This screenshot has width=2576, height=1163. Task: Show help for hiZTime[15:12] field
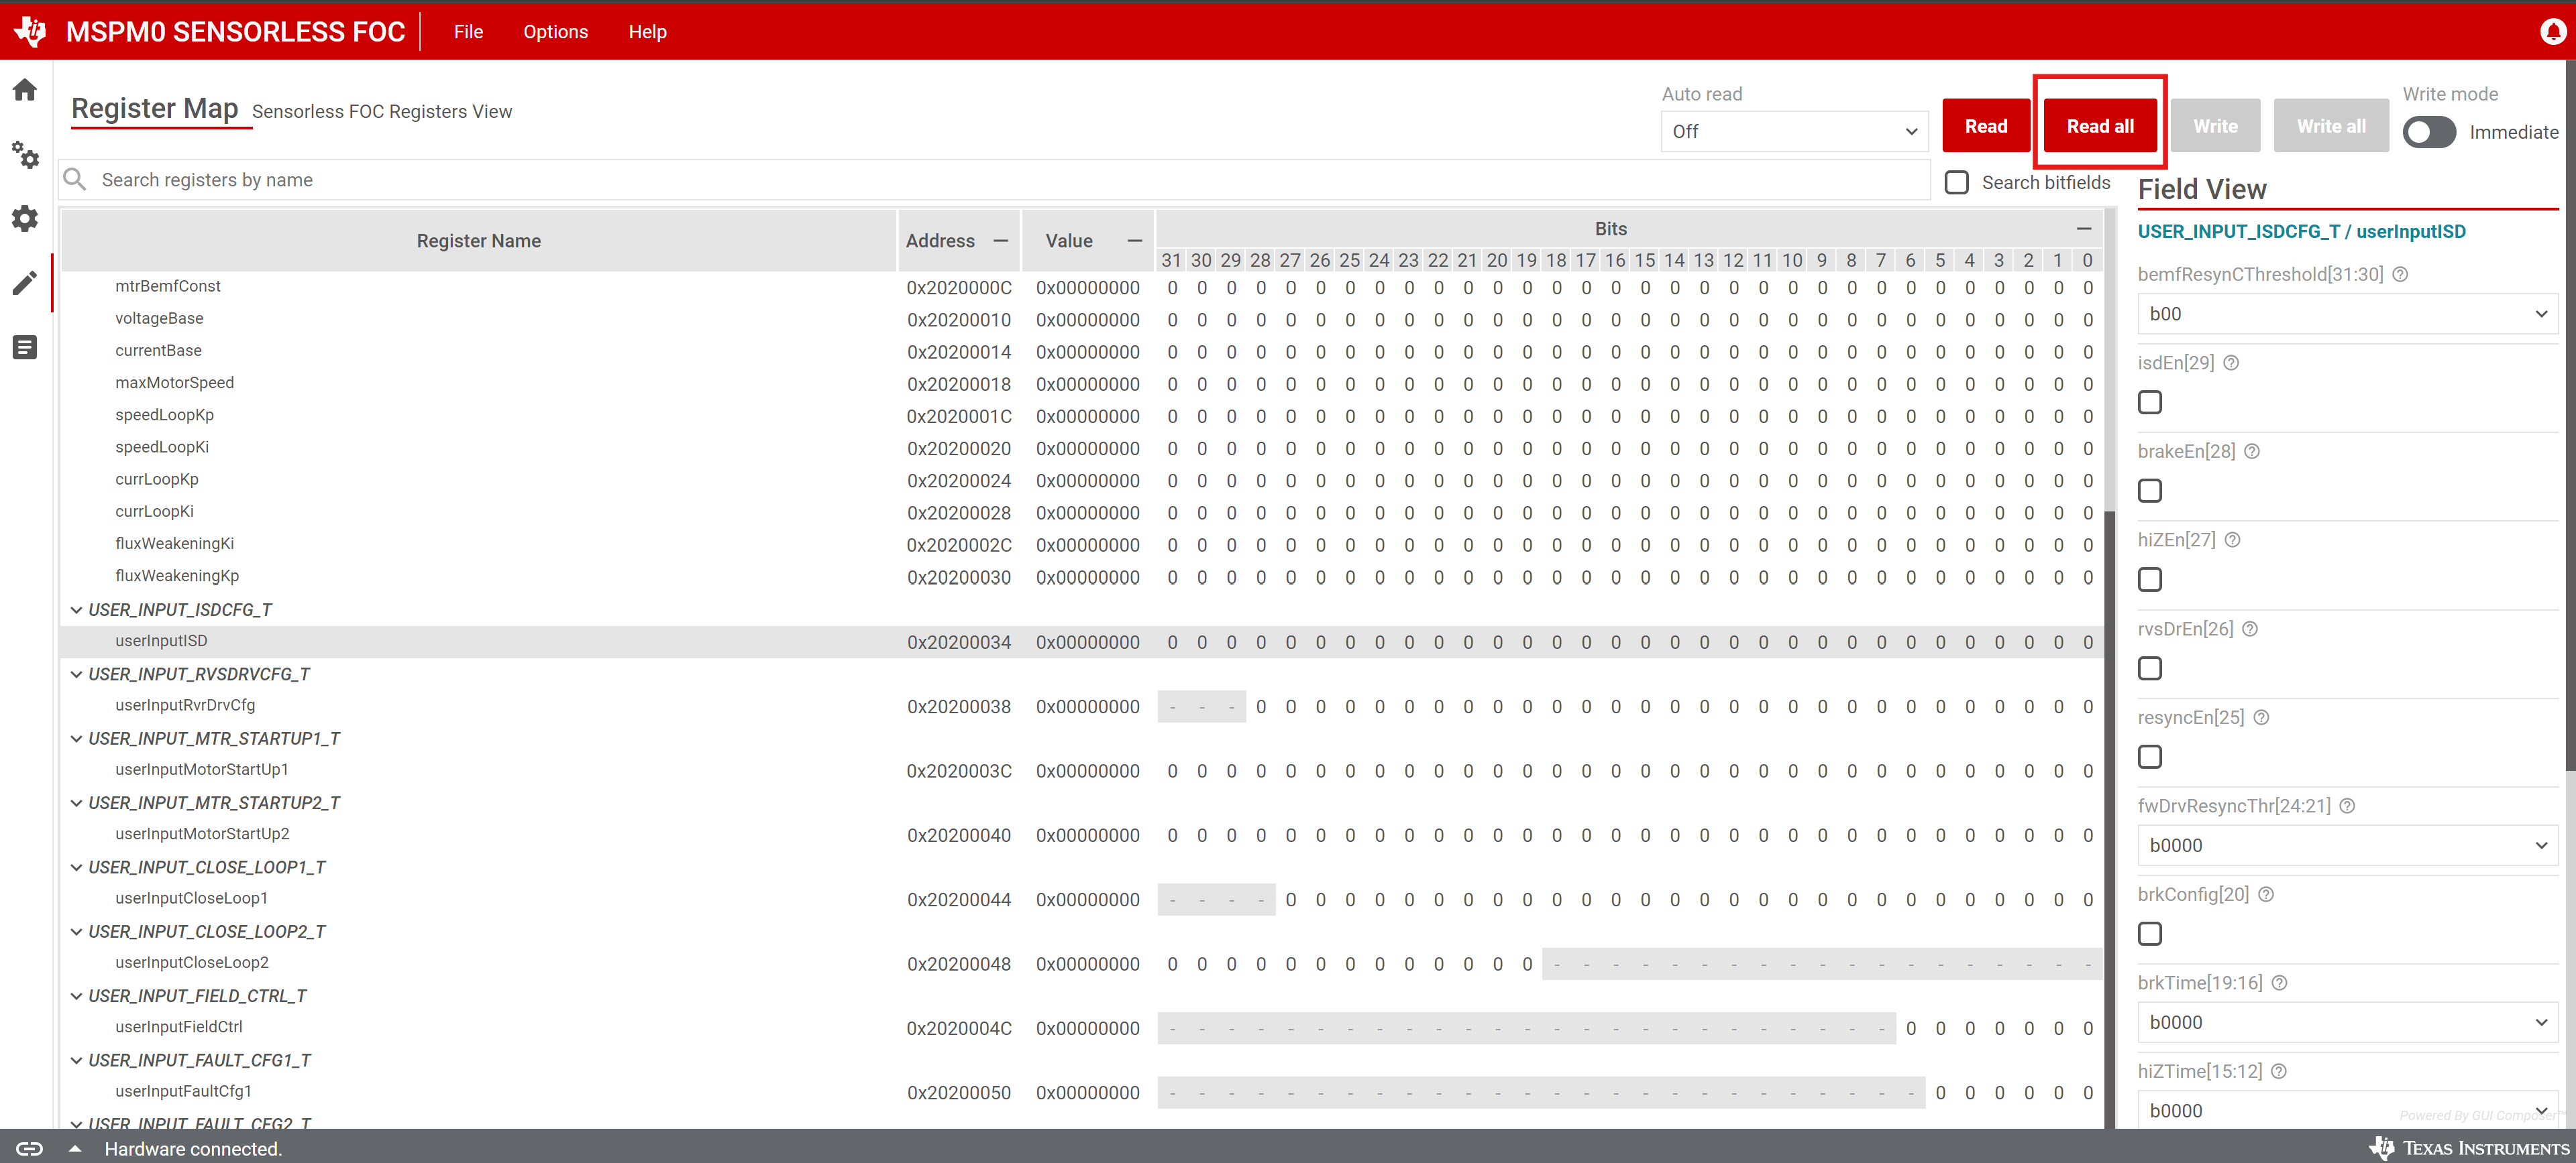coord(2279,1071)
